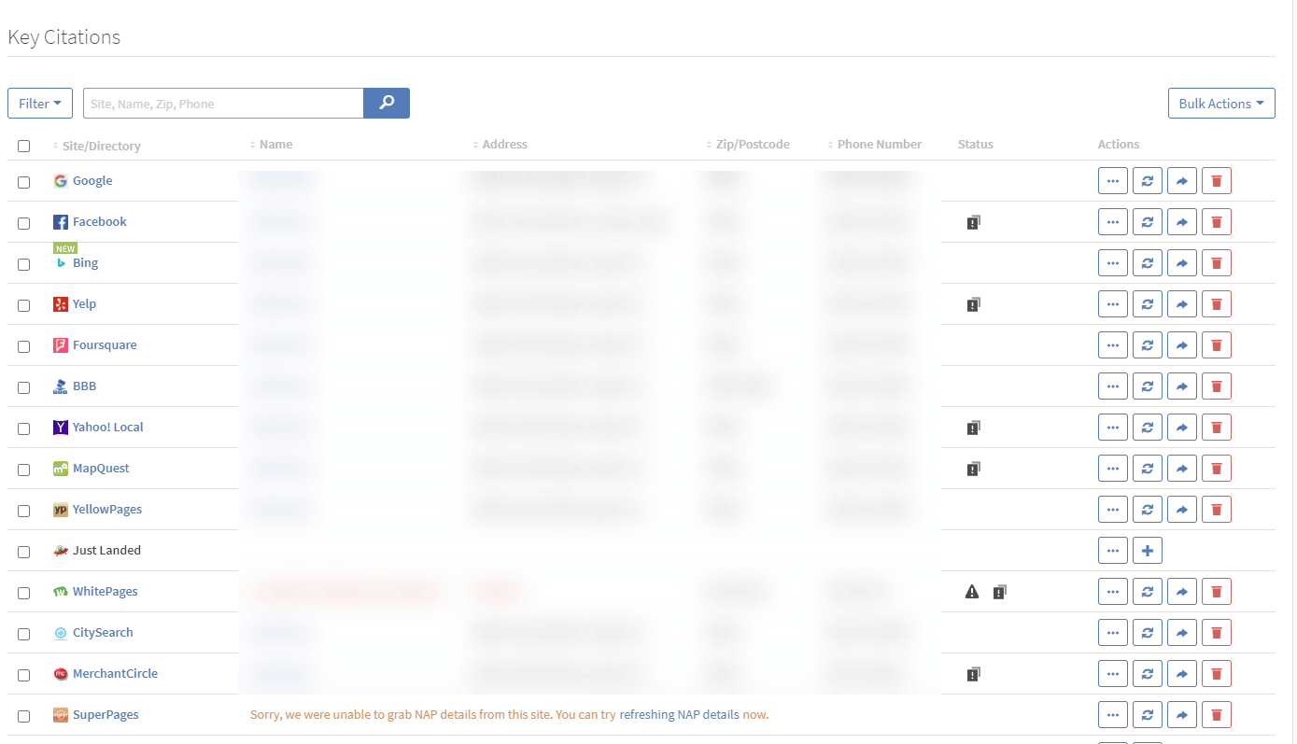Select the YellowPages row checkbox
This screenshot has height=744, width=1297.
(24, 511)
